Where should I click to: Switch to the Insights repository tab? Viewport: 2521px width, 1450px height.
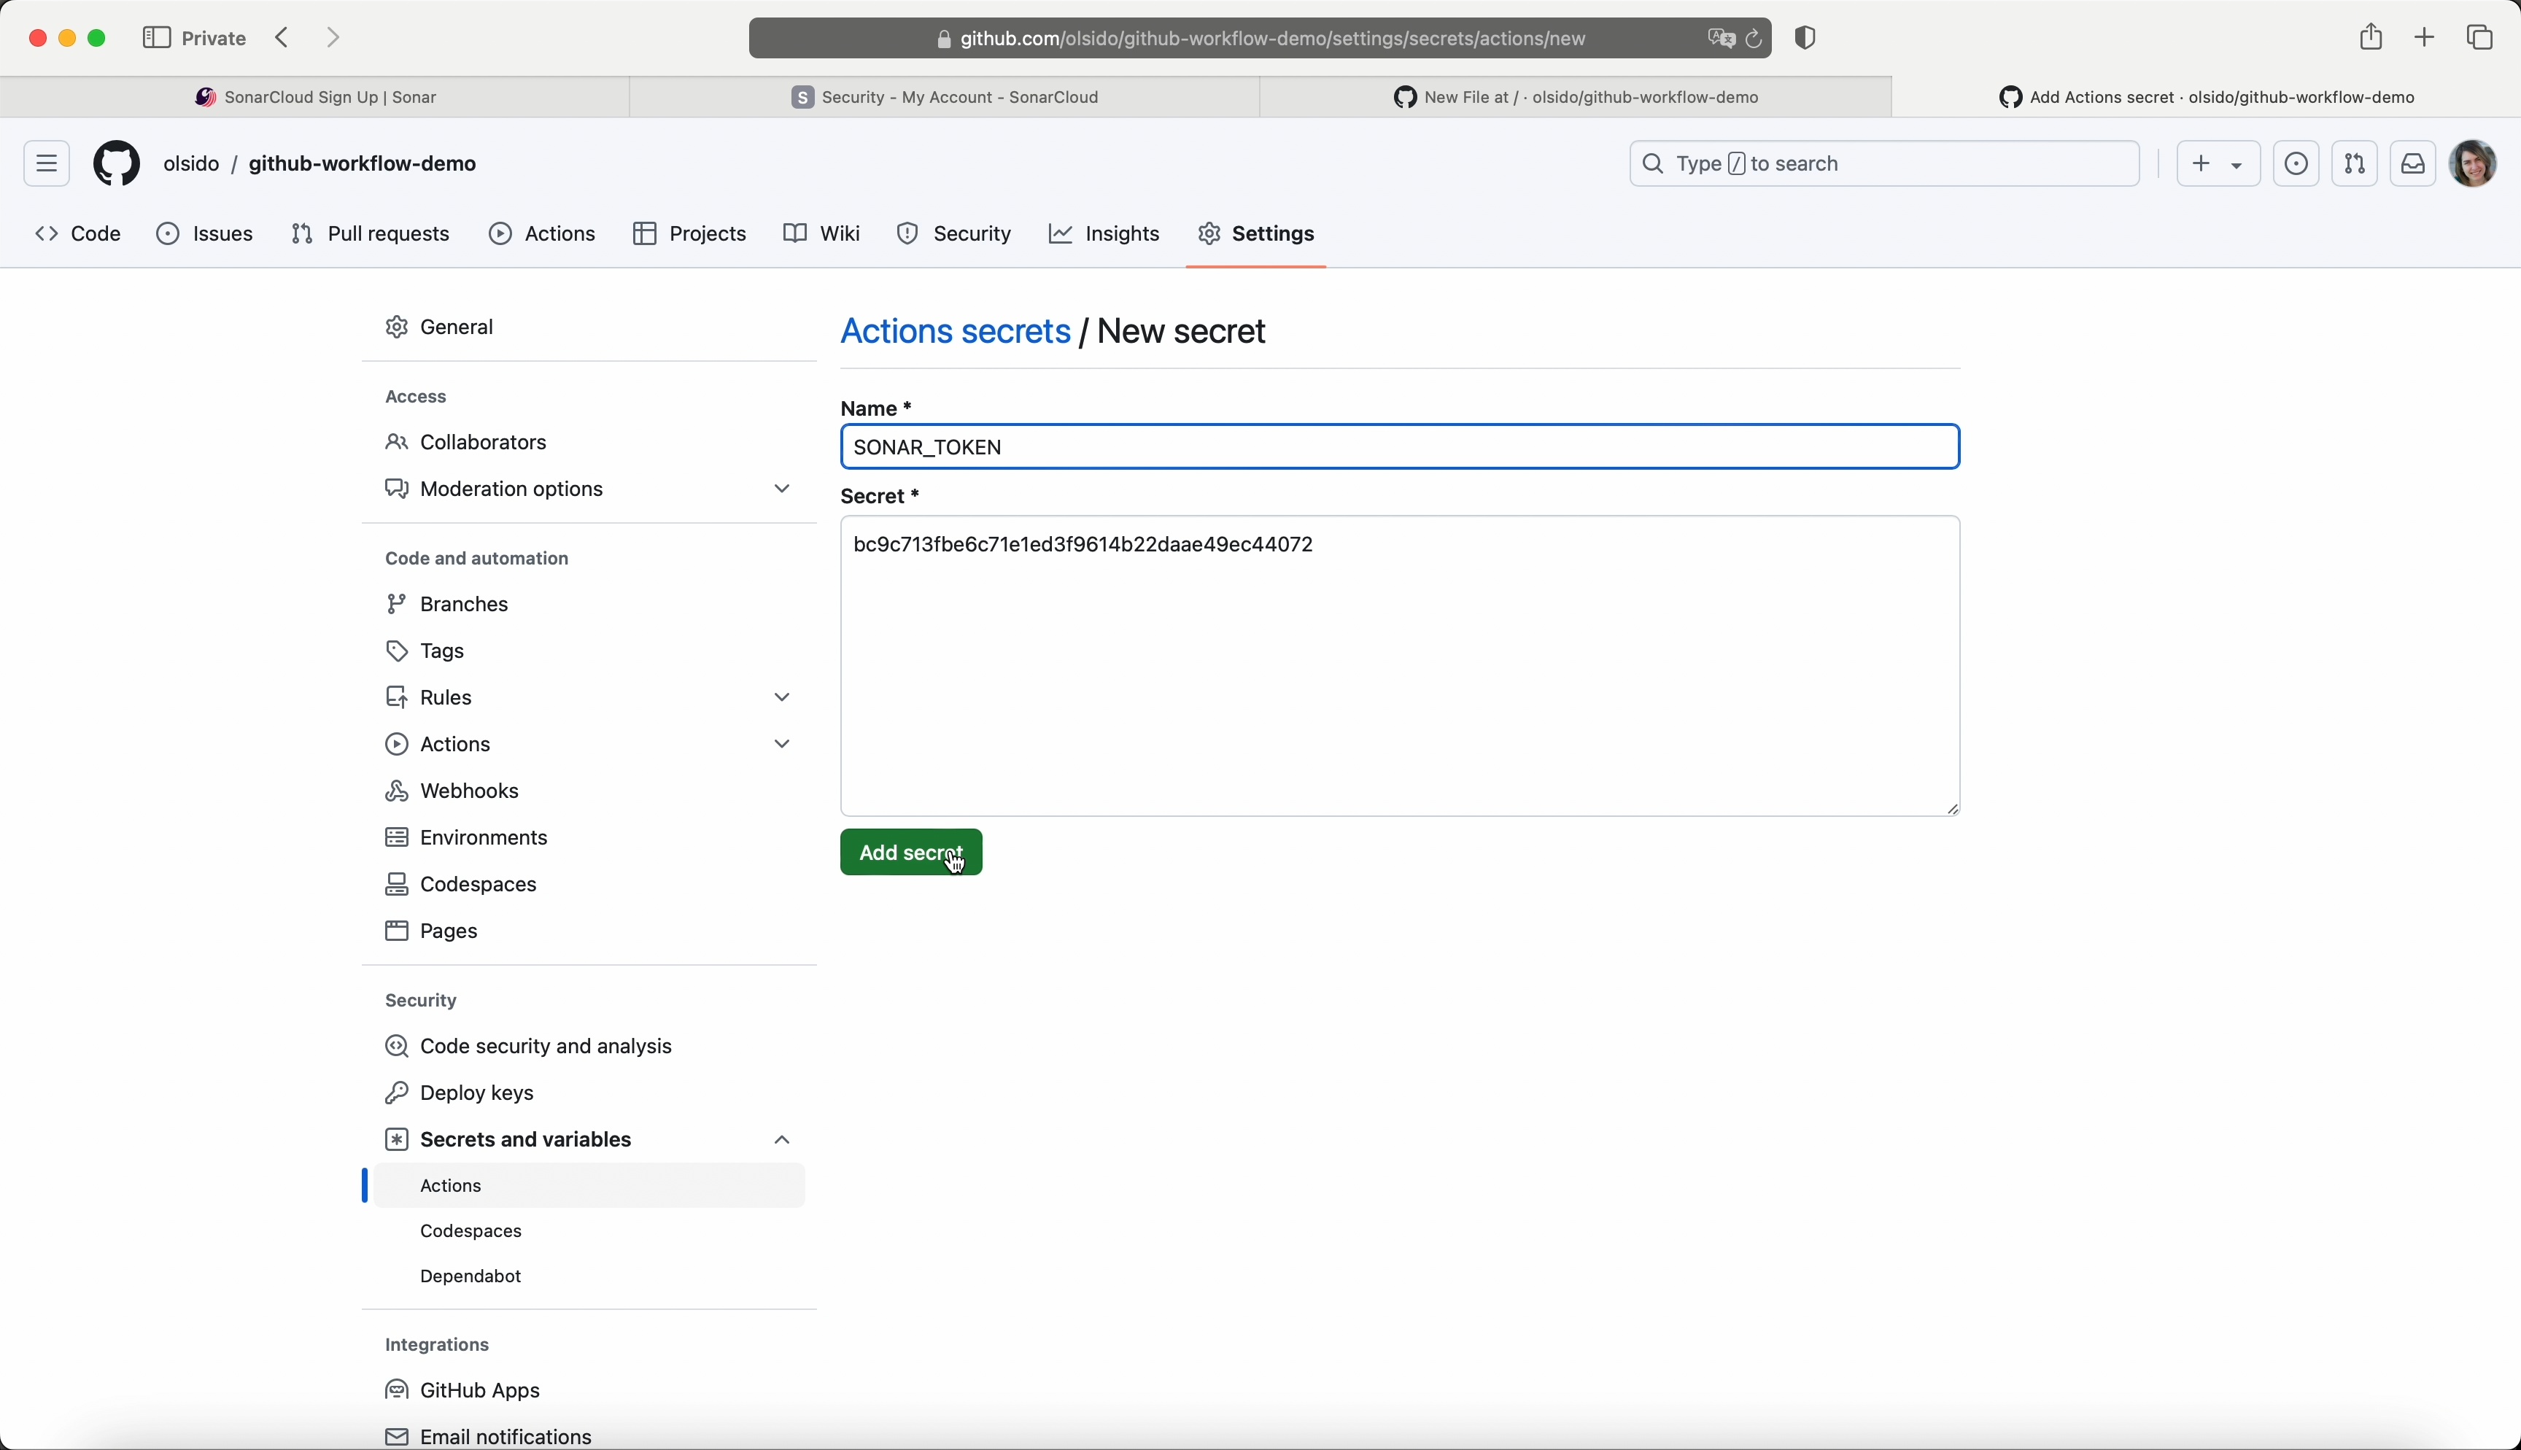(1105, 235)
